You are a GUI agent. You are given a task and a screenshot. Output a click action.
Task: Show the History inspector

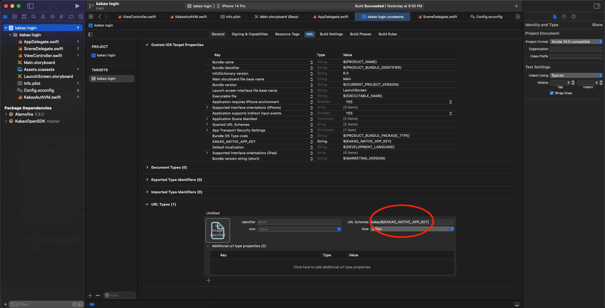point(564,17)
